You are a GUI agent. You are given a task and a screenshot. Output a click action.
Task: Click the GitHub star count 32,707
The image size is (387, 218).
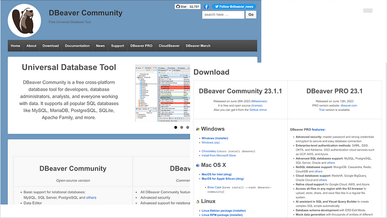click(x=194, y=7)
